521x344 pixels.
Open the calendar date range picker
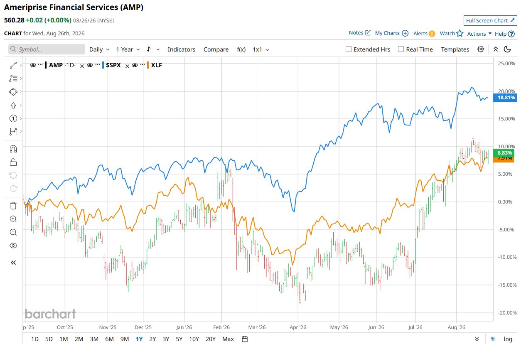click(245, 339)
